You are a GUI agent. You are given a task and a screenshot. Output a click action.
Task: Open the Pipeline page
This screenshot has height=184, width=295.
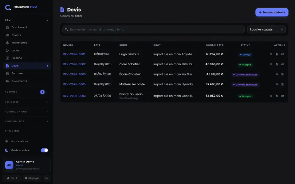(x=27, y=58)
